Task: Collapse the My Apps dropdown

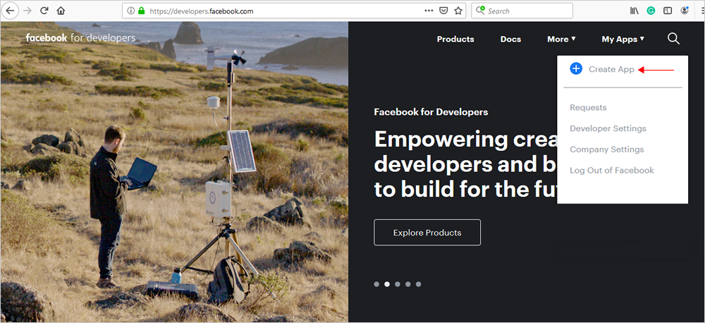Action: 623,39
